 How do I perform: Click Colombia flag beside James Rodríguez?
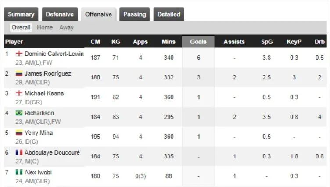point(19,73)
